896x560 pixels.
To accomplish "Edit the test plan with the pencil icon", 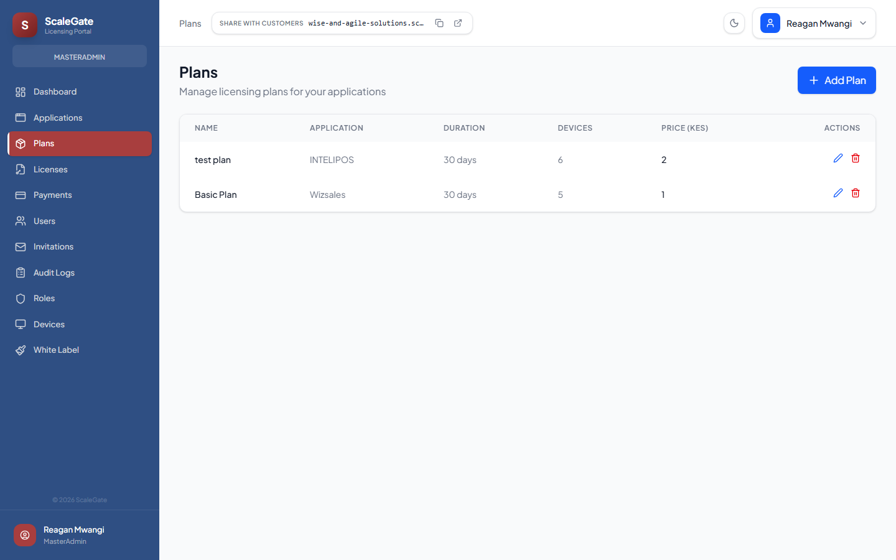I will tap(838, 158).
